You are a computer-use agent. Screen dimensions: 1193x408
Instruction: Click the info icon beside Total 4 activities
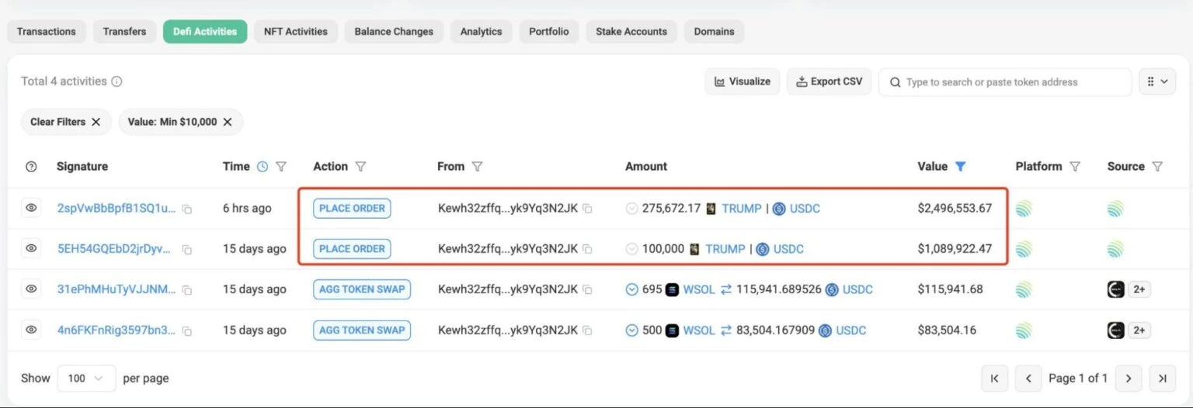pyautogui.click(x=117, y=81)
